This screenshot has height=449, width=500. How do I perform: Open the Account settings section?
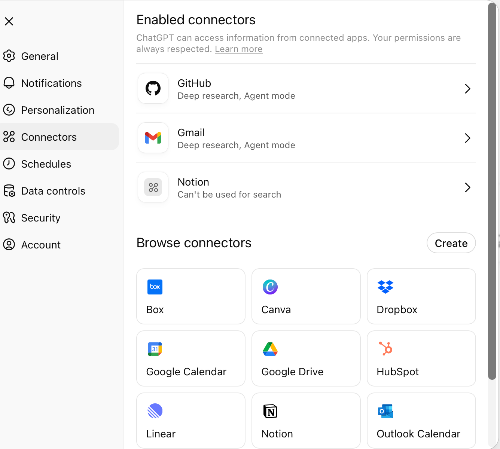pos(60,245)
